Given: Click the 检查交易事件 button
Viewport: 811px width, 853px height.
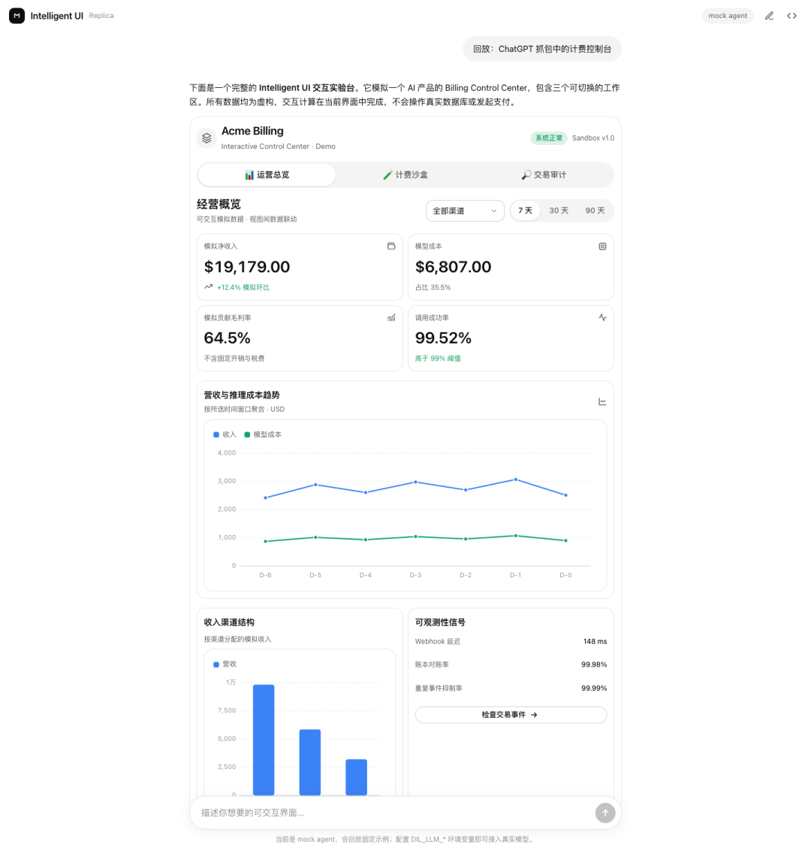Looking at the screenshot, I should click(x=511, y=715).
